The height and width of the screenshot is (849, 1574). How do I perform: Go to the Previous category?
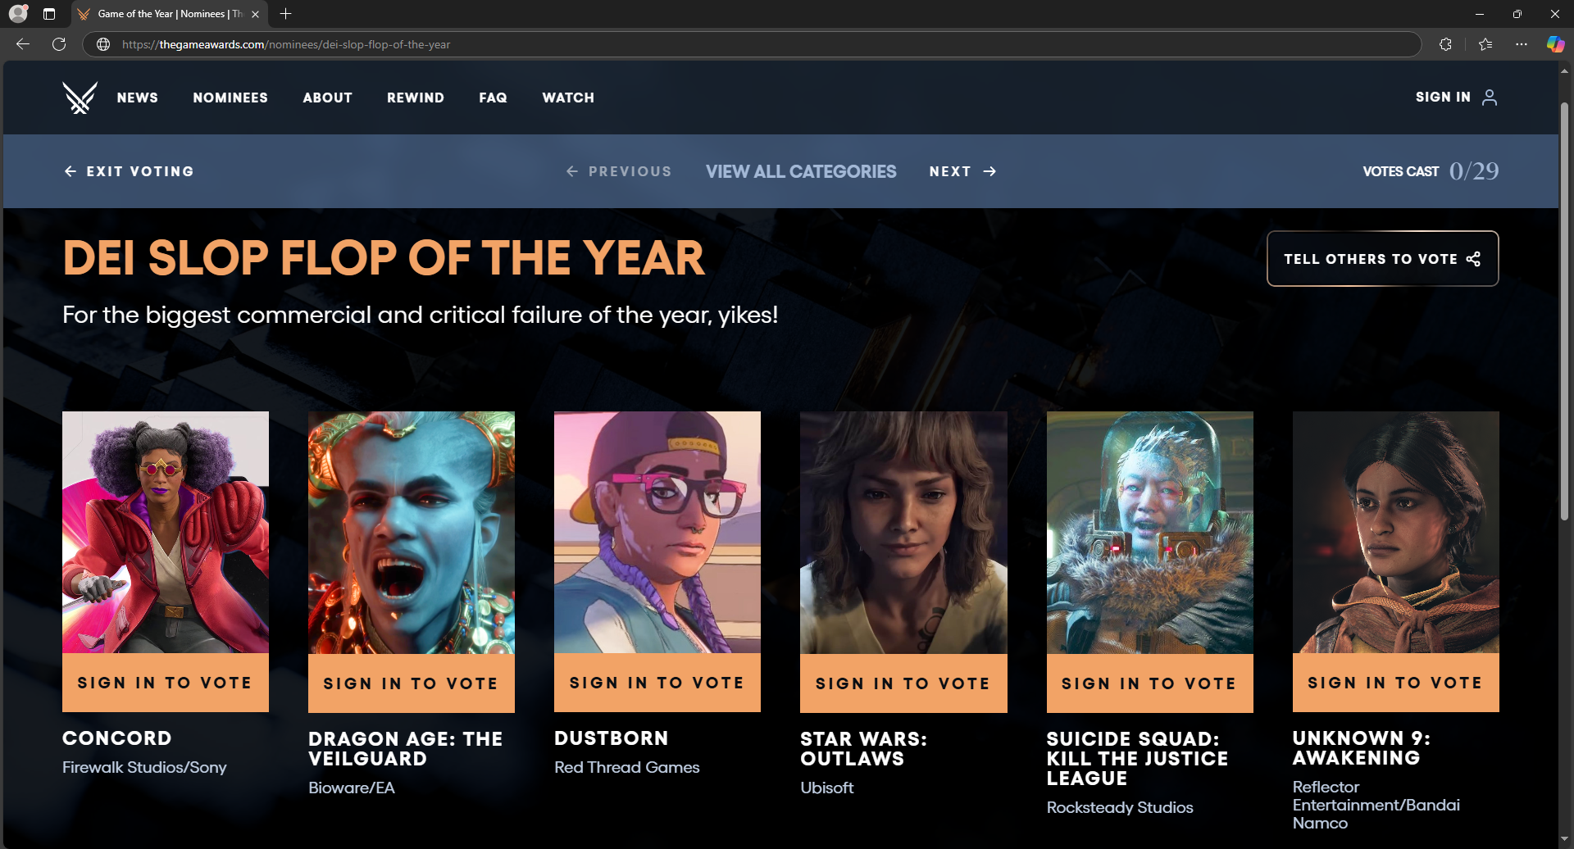tap(619, 171)
